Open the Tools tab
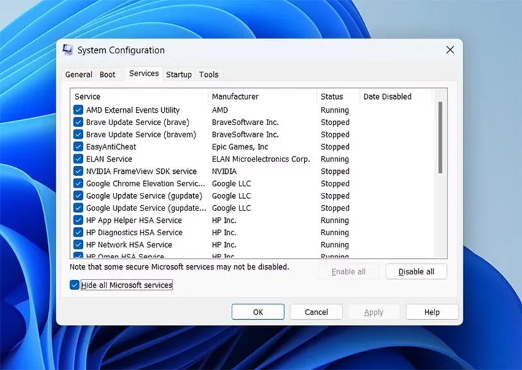522x370 pixels. (209, 75)
